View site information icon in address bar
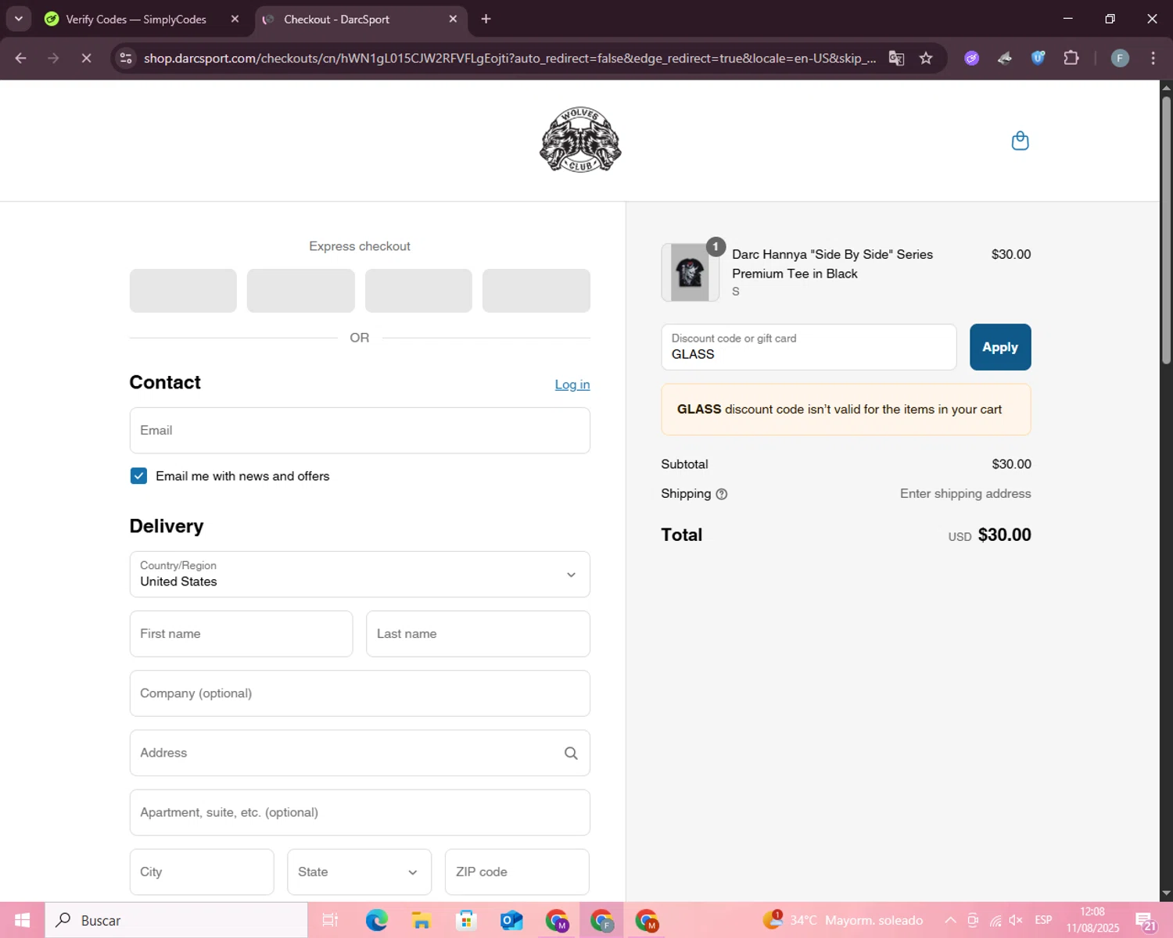This screenshot has width=1173, height=938. coord(126,58)
